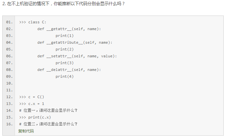
Task: Click the c.x = 1 assignment line
Action: (x=32, y=104)
